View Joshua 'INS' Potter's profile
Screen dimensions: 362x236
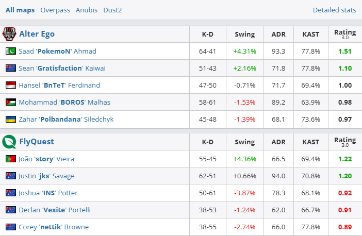[47, 193]
